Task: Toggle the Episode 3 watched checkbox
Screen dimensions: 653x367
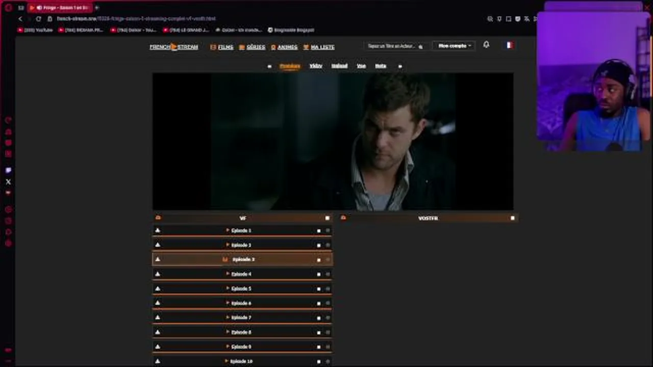Action: pos(319,260)
